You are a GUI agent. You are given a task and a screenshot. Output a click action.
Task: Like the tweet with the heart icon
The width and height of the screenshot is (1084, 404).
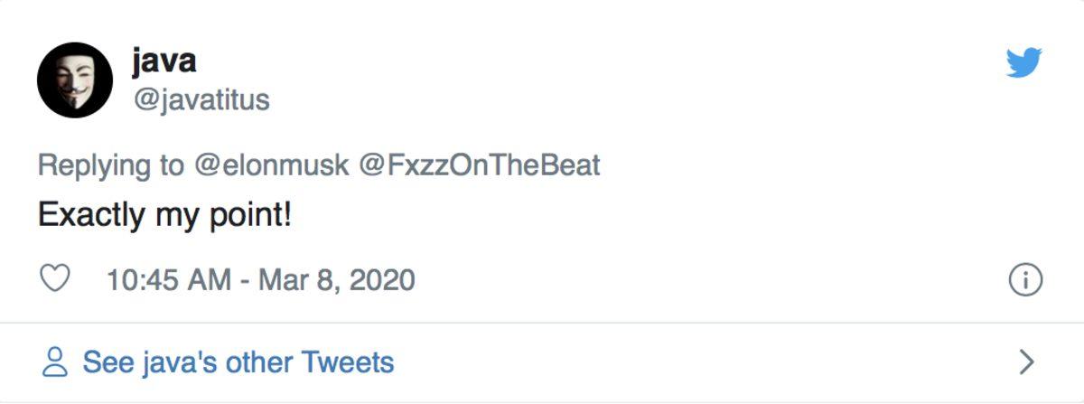pos(56,279)
